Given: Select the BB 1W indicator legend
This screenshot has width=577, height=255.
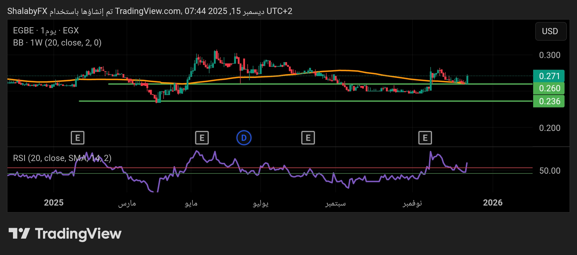Looking at the screenshot, I should click(x=57, y=43).
